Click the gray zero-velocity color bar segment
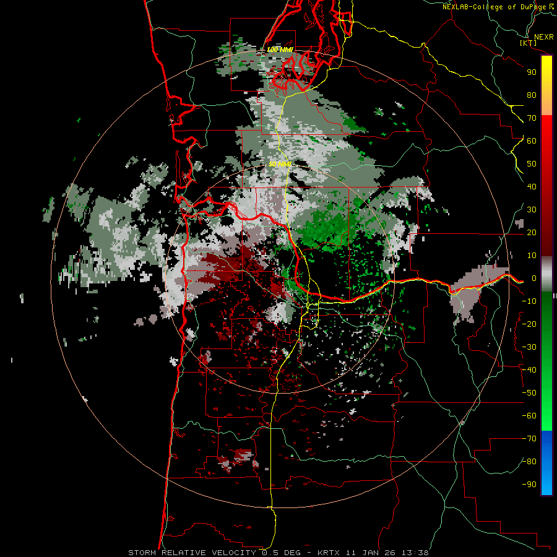557x557 pixels. pos(546,274)
